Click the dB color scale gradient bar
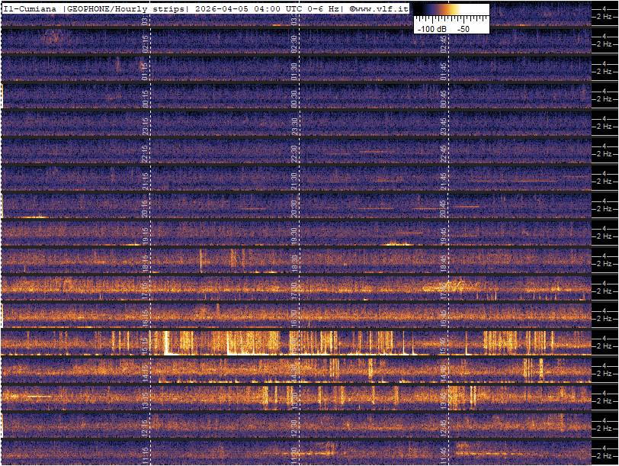The height and width of the screenshot is (466, 619). 441,11
